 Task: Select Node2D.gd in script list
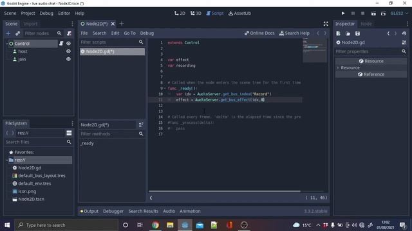click(112, 51)
